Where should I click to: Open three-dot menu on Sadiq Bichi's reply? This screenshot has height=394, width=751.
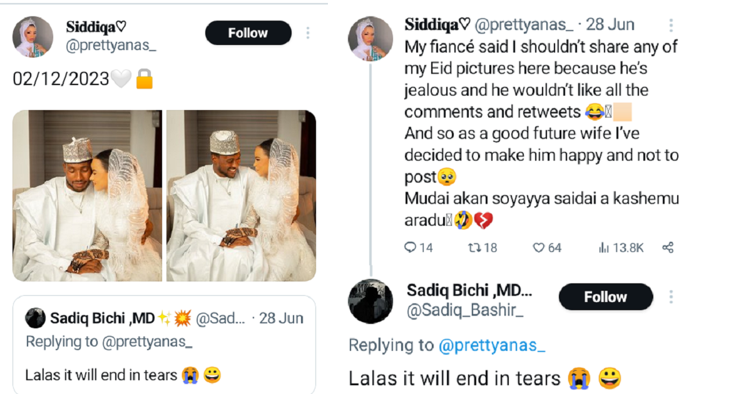pyautogui.click(x=671, y=296)
